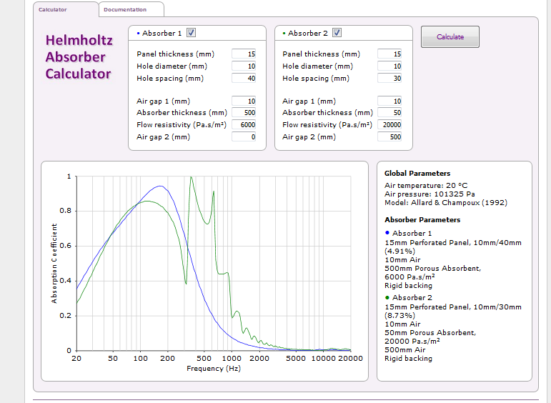Edit Absorber 2 absorber thickness field
The image size is (551, 403).
[x=389, y=113]
